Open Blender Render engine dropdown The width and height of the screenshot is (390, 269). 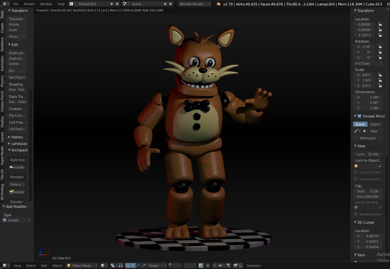(195, 4)
